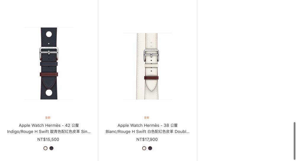
Task: Open the 'Indigo/Rouge H Swift 靛青色配紅色皮革' description link
Action: pos(49,132)
